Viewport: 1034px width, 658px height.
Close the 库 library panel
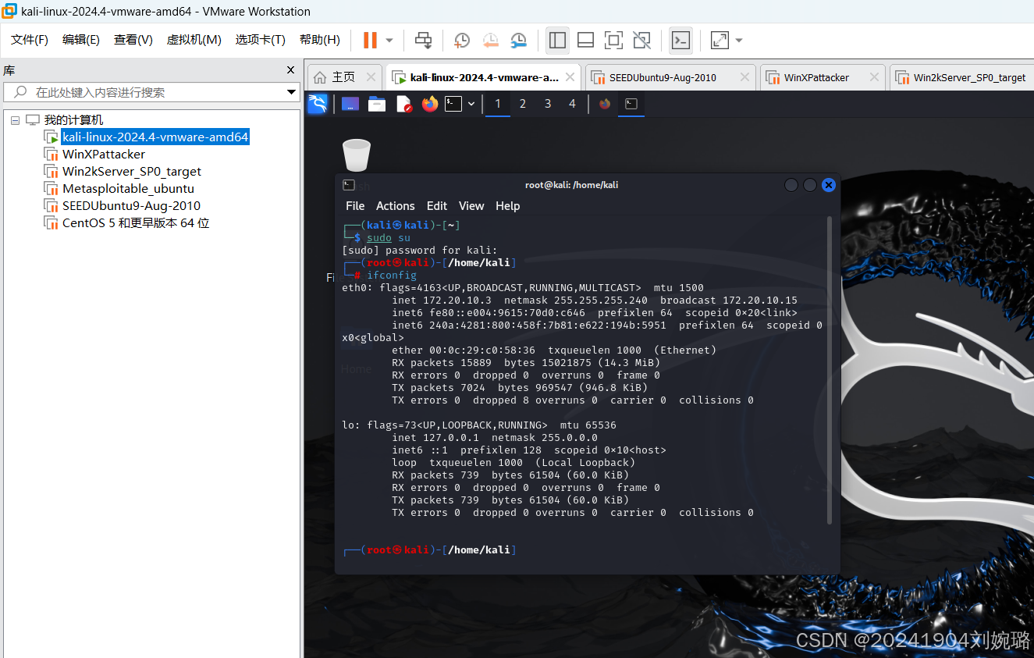[x=290, y=70]
